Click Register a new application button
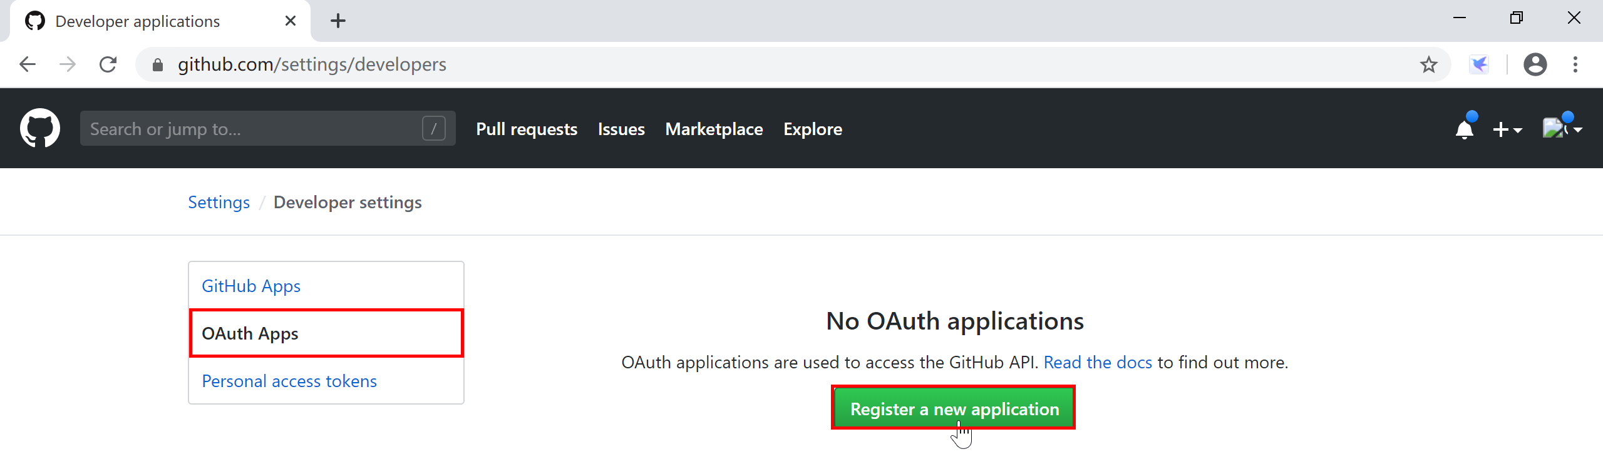 [954, 408]
